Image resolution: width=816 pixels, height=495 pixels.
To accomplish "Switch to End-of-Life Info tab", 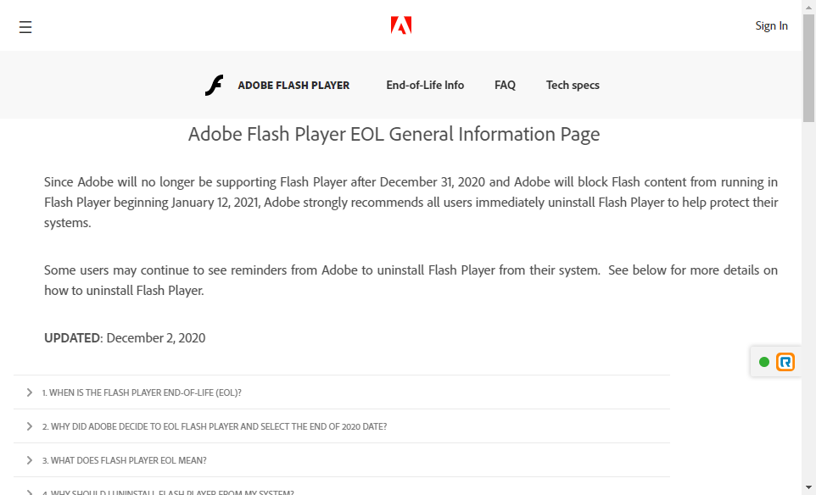I will click(425, 85).
